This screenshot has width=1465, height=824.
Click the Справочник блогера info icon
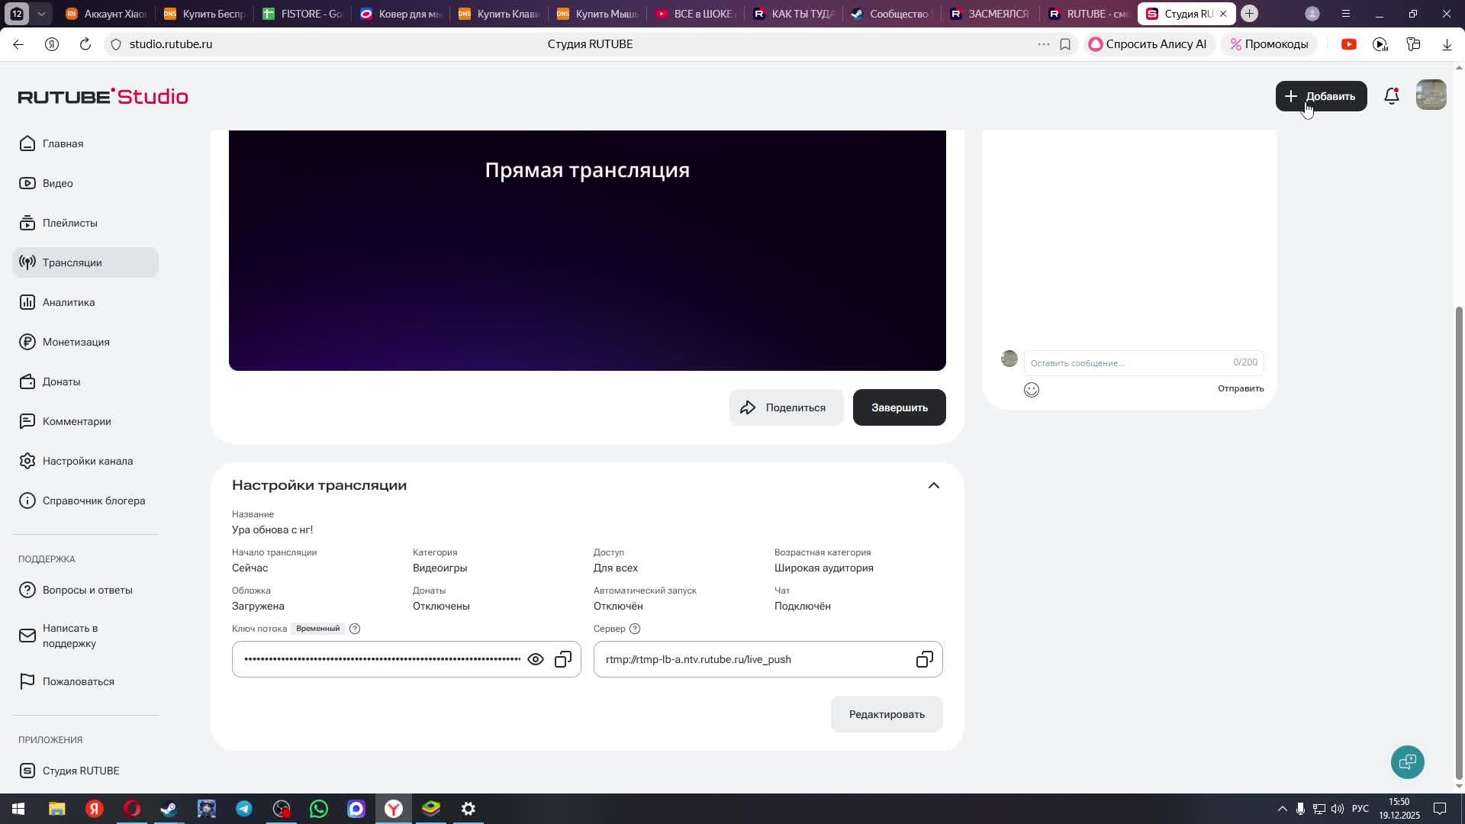tap(27, 501)
